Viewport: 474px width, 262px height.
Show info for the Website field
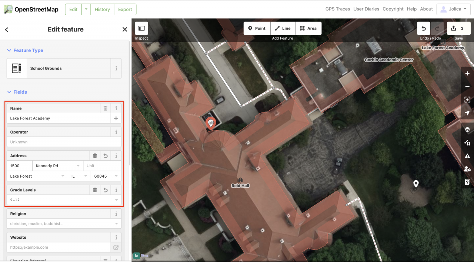116,237
